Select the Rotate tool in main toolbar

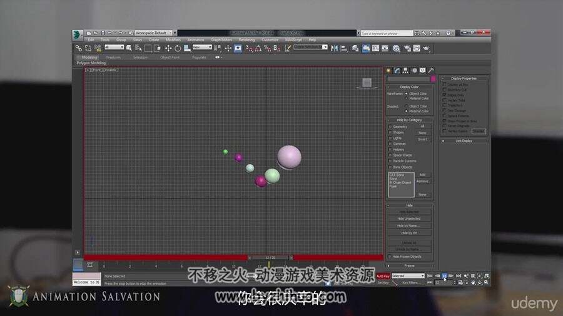[178, 48]
